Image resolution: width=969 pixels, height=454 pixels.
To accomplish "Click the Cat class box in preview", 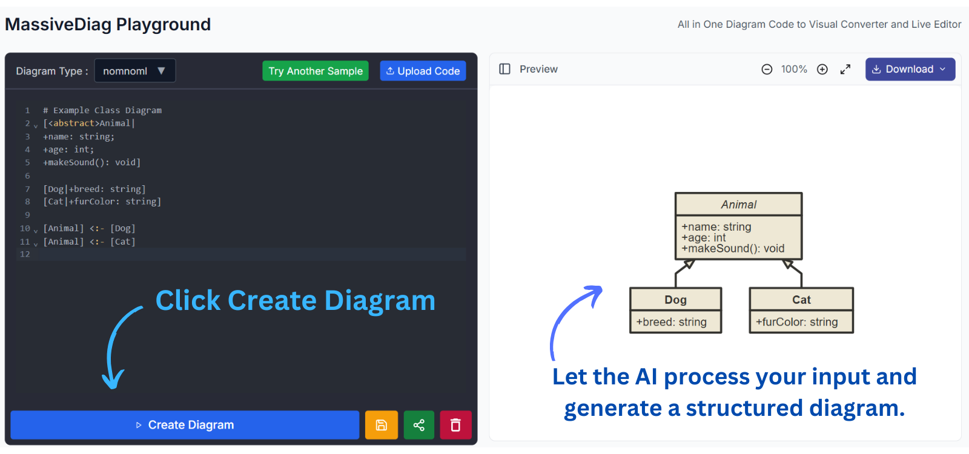I will point(802,311).
